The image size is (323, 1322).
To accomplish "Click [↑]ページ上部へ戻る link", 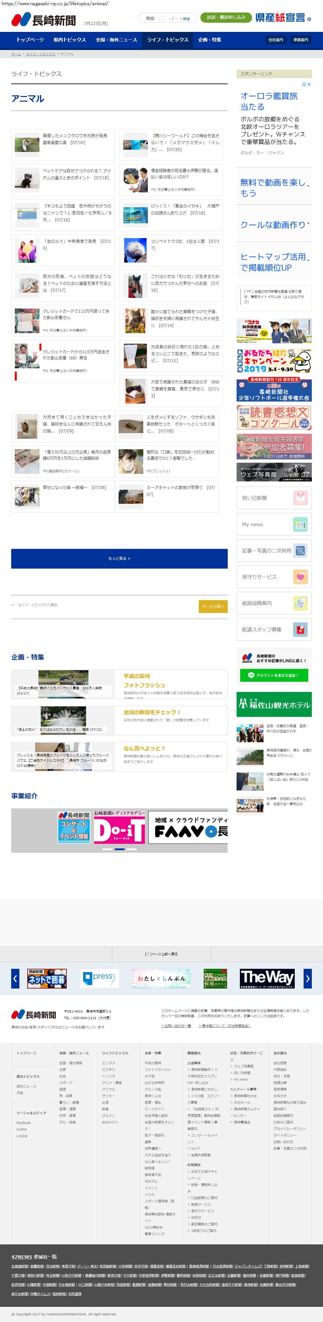I will [162, 954].
